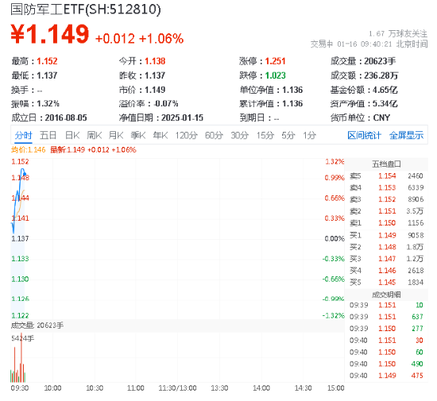
Task: Click the 净值日期 2025-01-15
Action: tap(182, 118)
